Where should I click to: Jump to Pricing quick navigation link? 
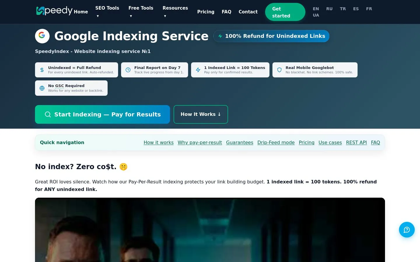coord(307,142)
